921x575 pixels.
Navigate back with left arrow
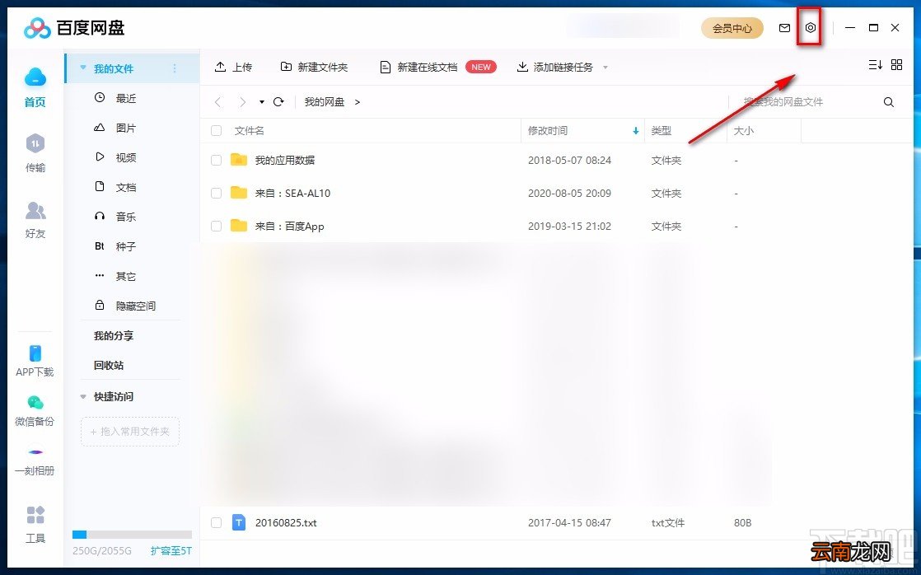tap(218, 102)
